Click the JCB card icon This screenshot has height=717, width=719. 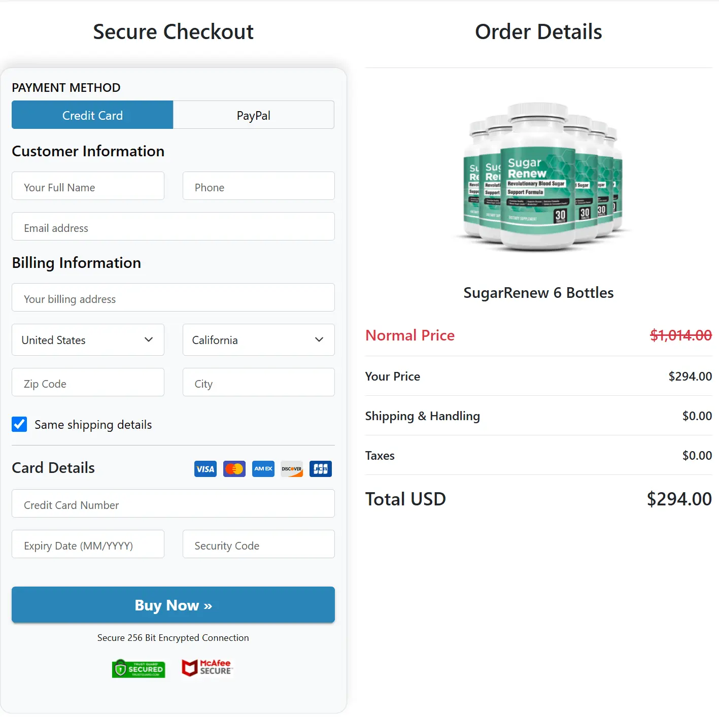point(320,469)
